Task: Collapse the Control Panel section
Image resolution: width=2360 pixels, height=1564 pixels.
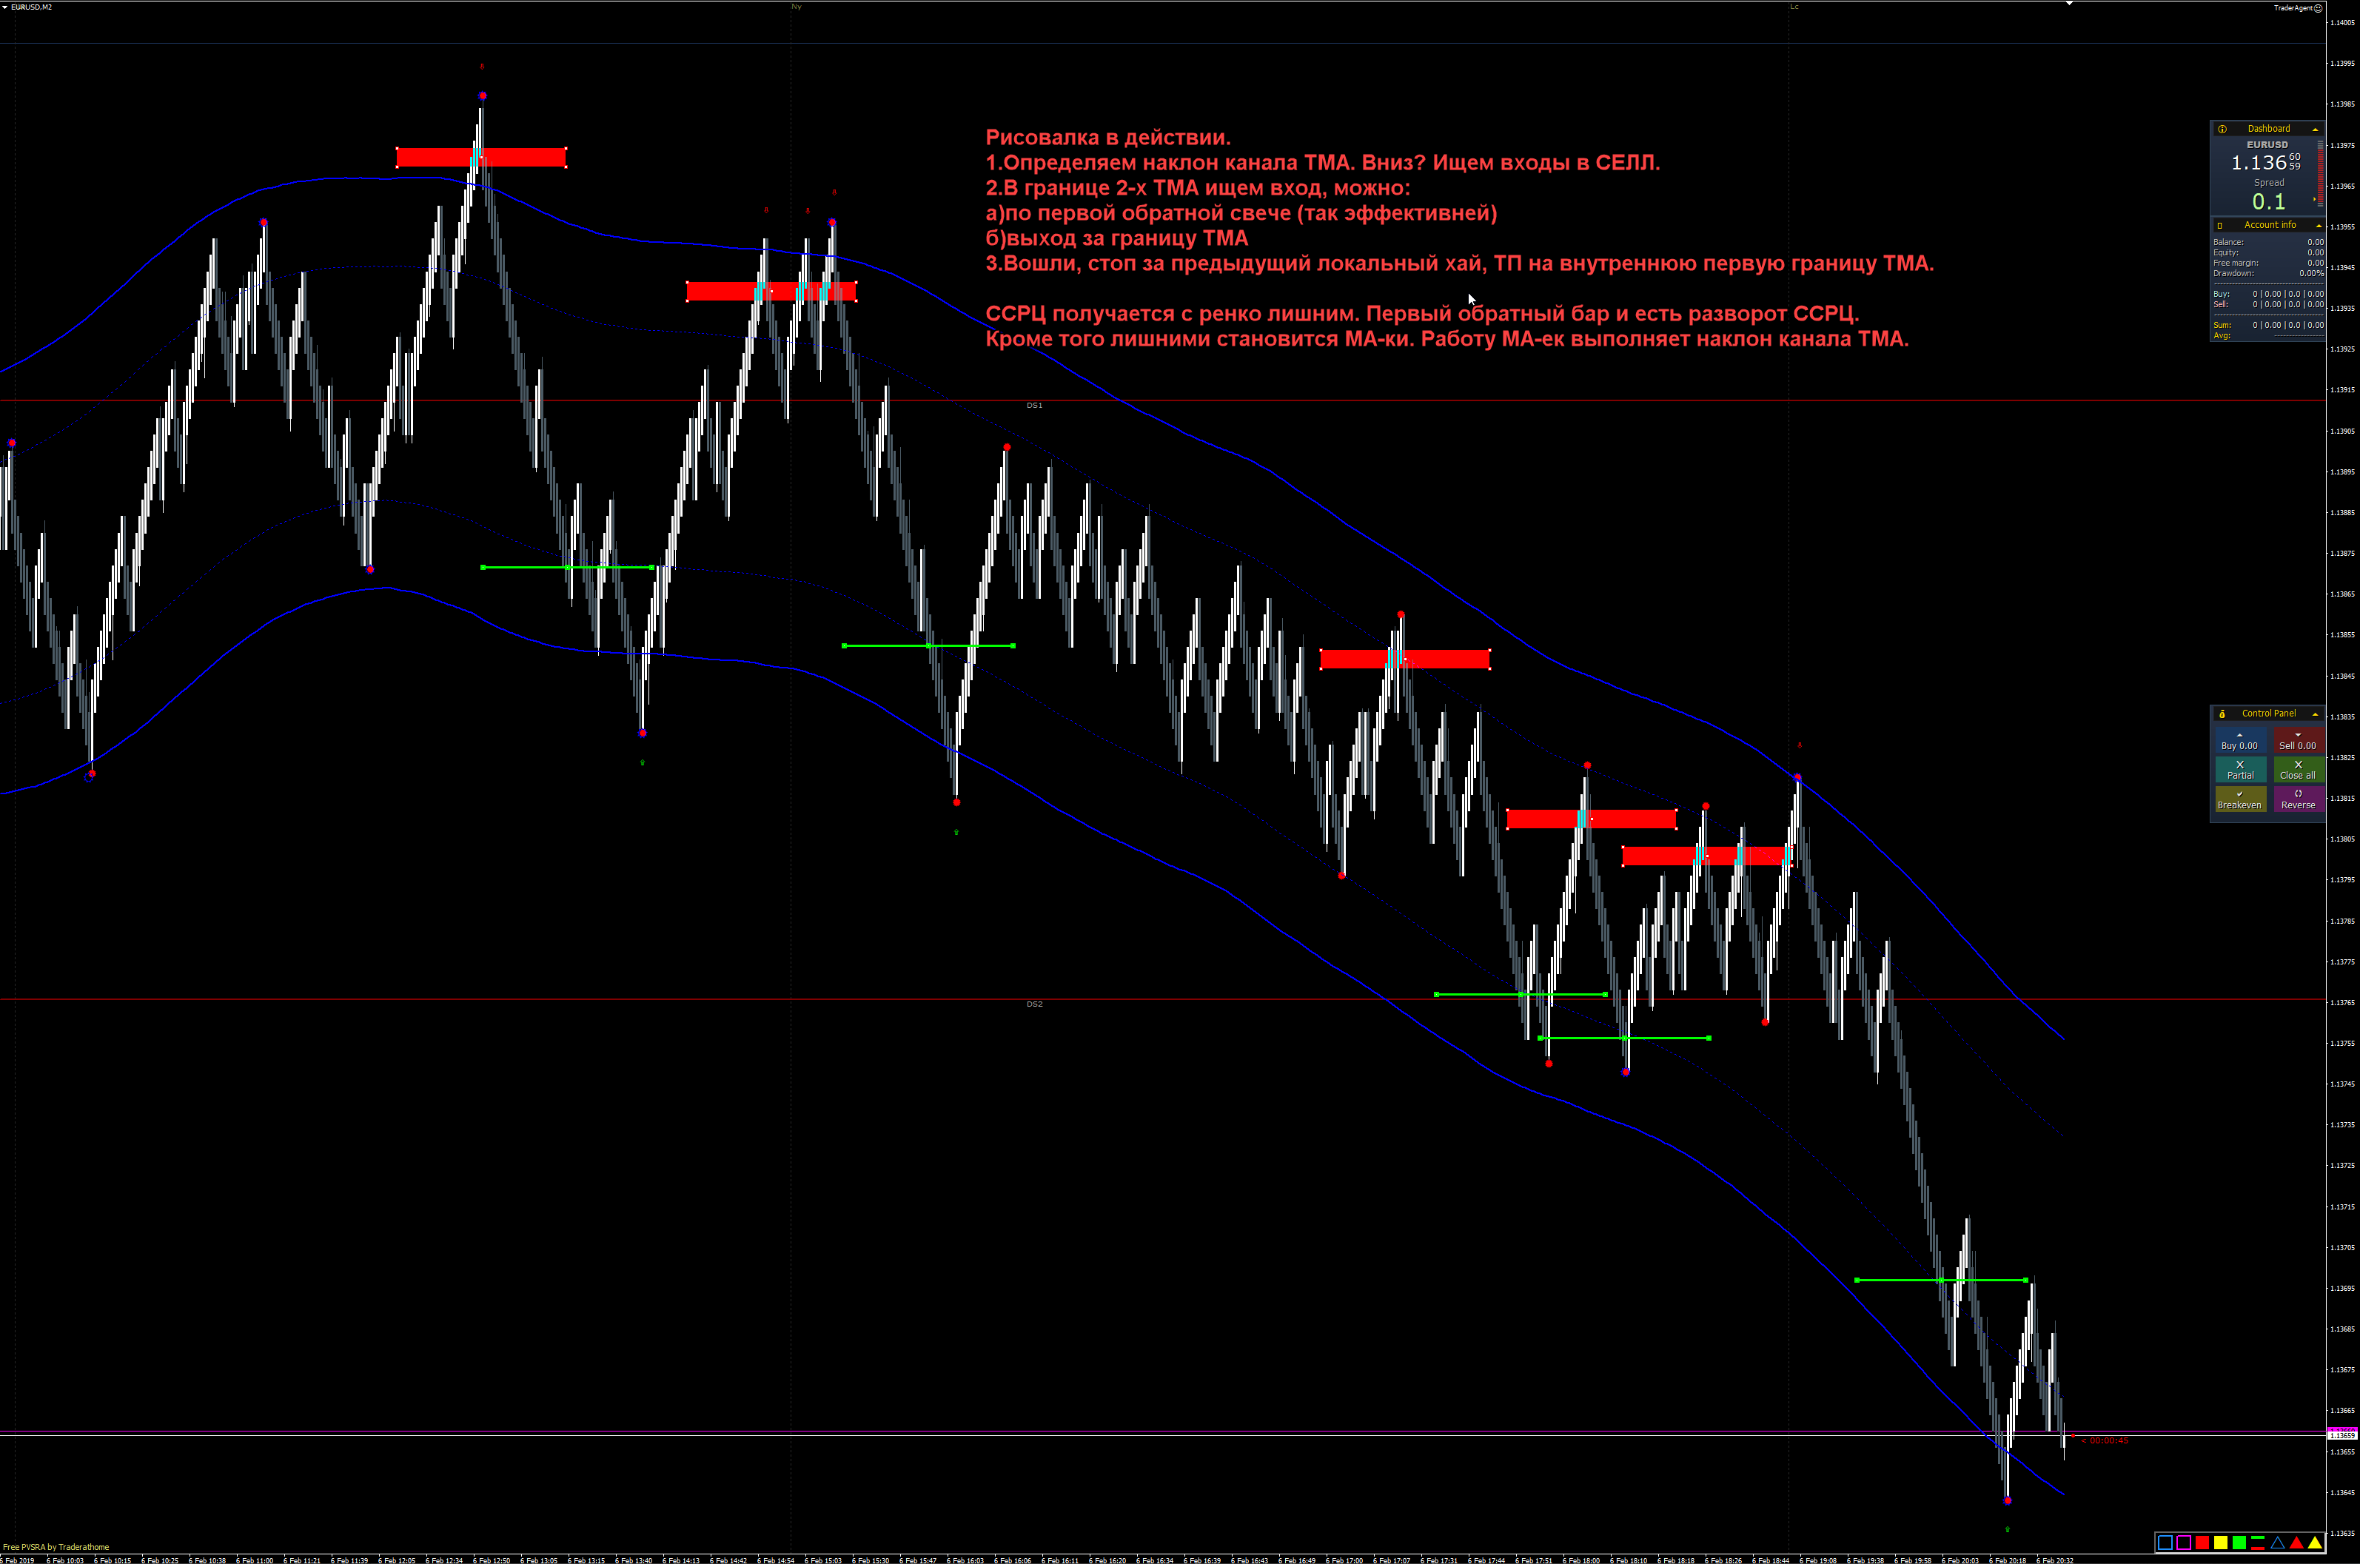Action: [x=2315, y=714]
